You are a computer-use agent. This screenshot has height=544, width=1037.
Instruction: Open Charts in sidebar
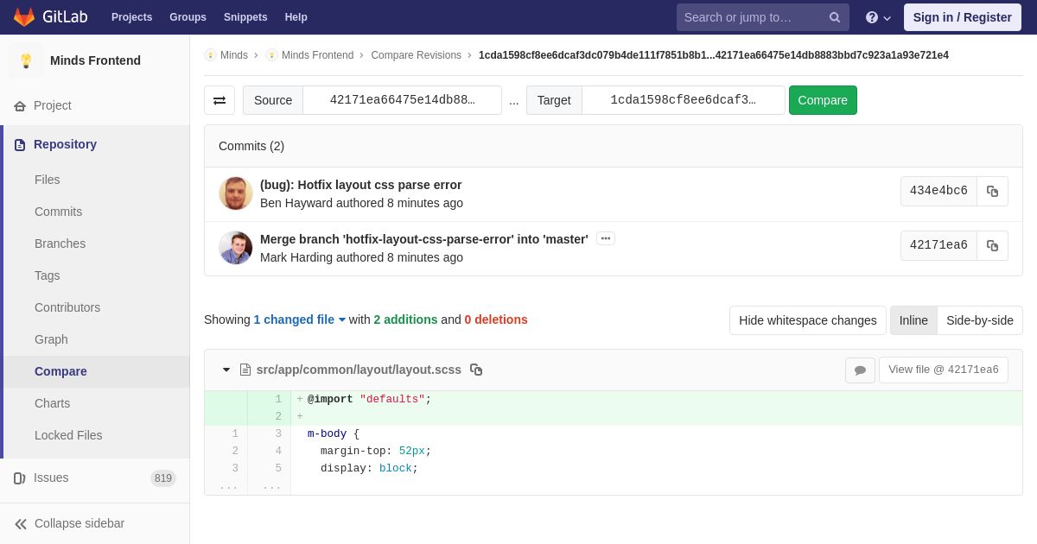click(x=52, y=403)
